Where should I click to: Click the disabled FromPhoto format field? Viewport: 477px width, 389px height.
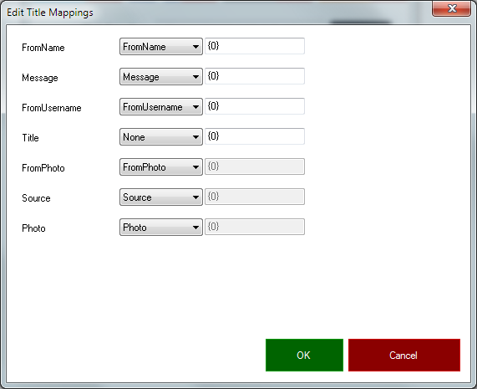(255, 166)
